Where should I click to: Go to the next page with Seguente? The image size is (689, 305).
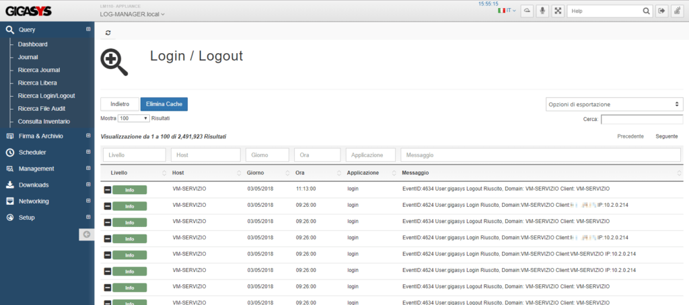(x=666, y=136)
